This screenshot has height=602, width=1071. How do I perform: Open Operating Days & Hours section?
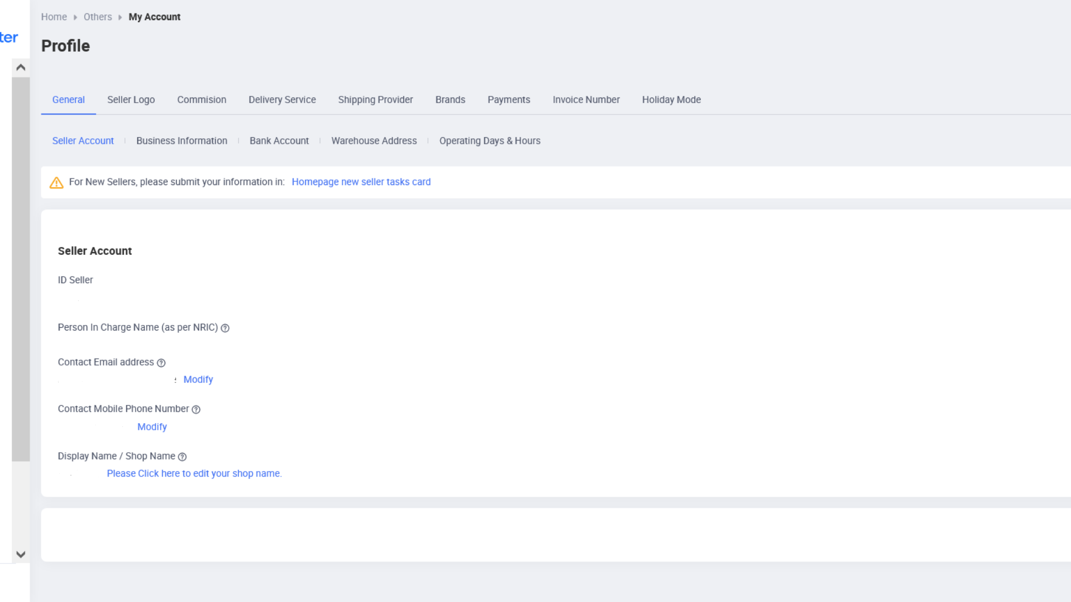point(489,141)
